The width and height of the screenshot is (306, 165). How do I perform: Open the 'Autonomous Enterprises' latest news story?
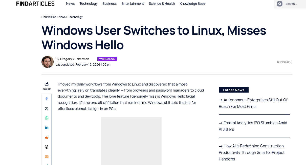[x=253, y=103]
